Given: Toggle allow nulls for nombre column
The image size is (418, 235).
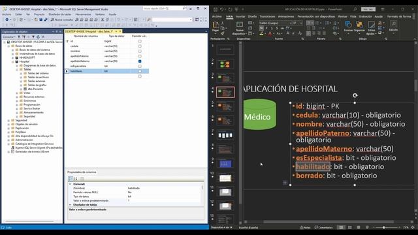Looking at the screenshot, I should coord(140,51).
